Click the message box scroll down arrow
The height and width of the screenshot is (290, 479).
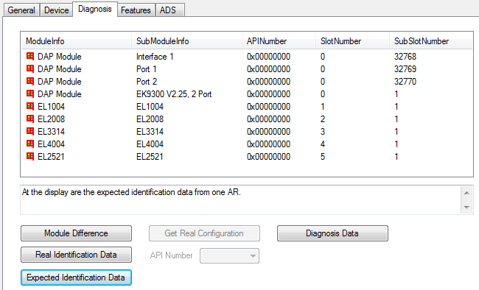tap(466, 208)
